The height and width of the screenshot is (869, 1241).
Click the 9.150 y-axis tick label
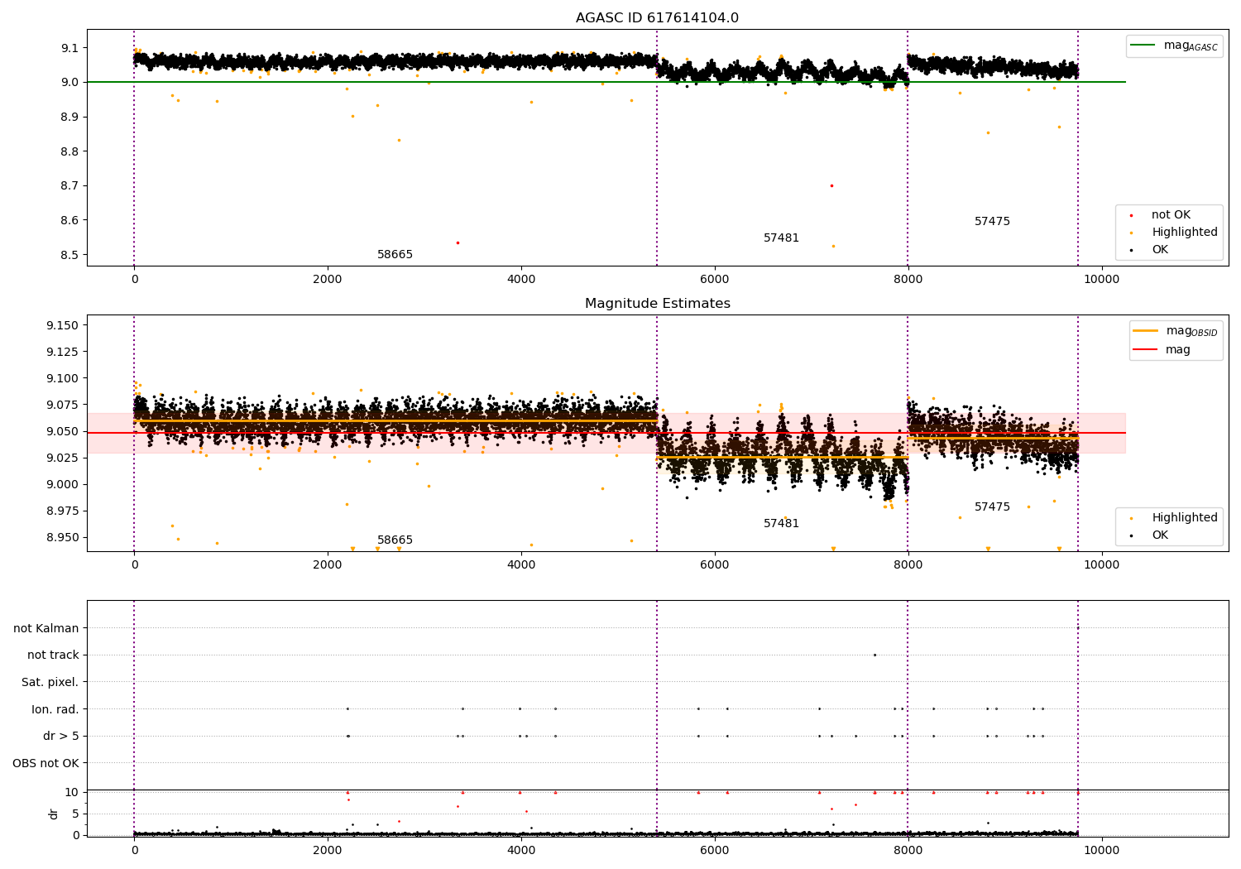click(63, 325)
